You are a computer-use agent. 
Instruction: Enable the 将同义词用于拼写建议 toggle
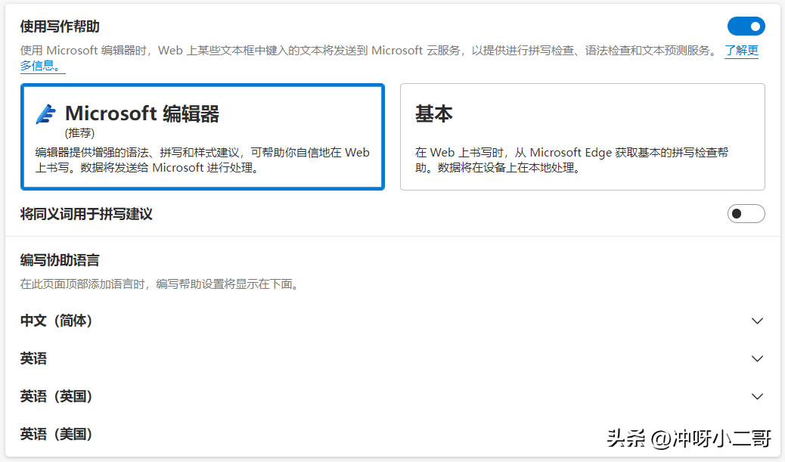pos(746,213)
